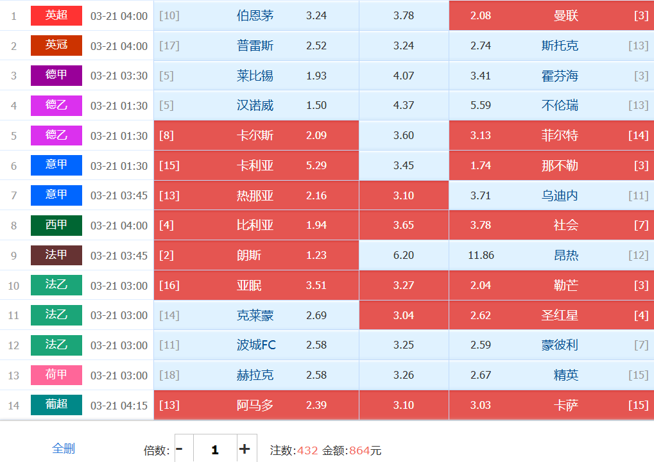654x462 pixels.
Task: Deselect away win odds 2.08 for 曼联
Action: (x=551, y=15)
